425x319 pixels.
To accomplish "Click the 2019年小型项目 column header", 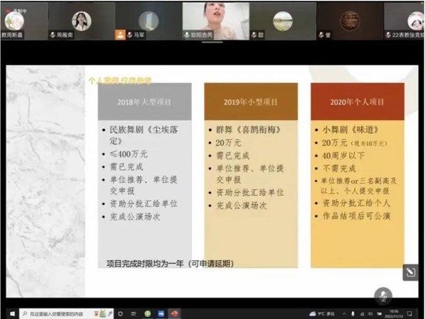I will [x=251, y=102].
